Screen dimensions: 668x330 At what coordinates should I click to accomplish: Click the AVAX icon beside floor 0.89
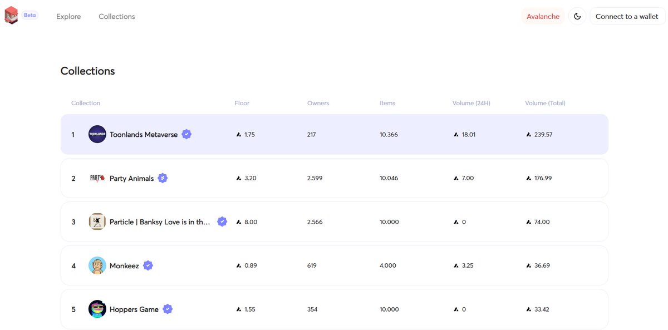coord(239,265)
